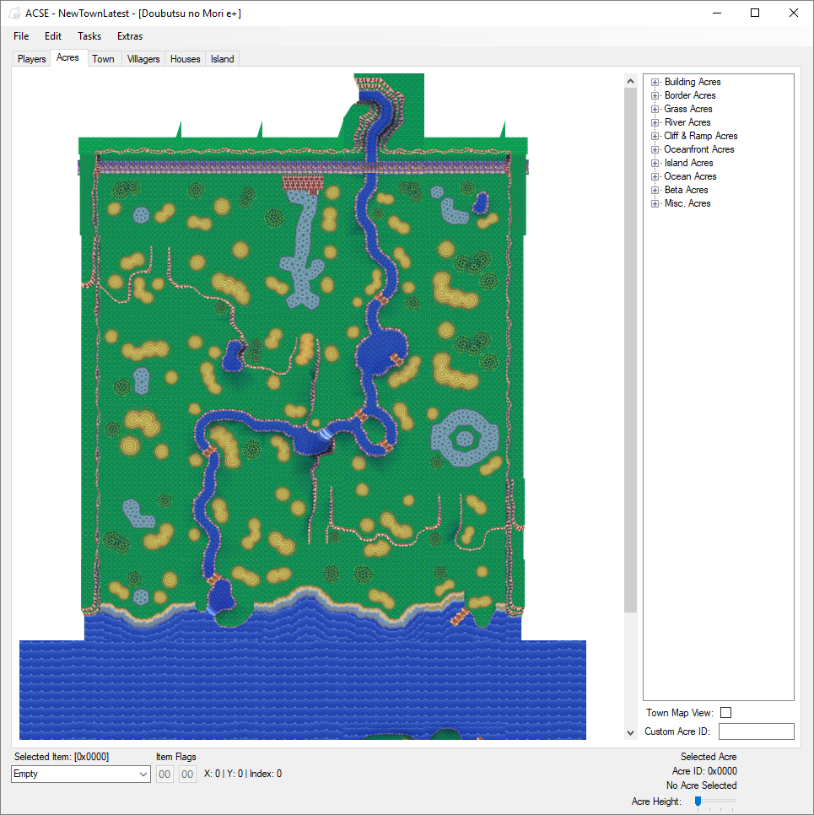This screenshot has width=814, height=815.
Task: Expand the Oceanfront Acres node
Action: [655, 149]
